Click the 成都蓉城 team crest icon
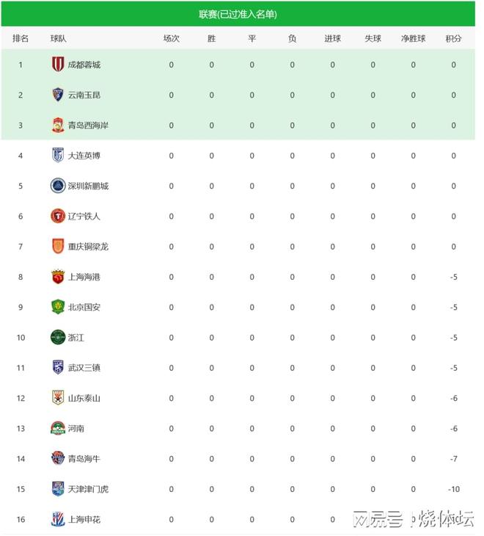The width and height of the screenshot is (484, 536). (57, 65)
